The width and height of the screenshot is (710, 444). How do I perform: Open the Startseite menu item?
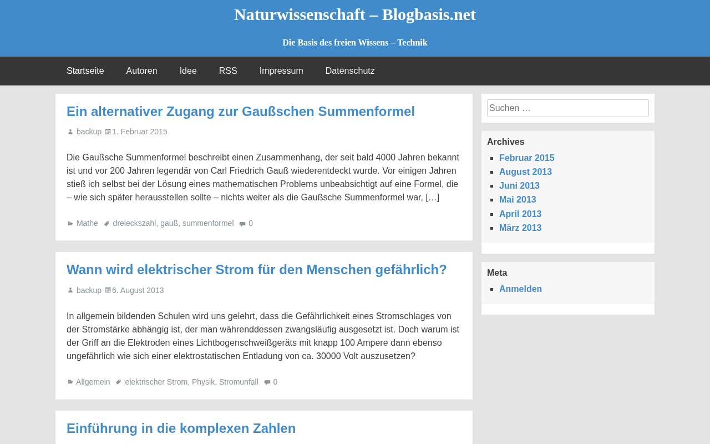[x=85, y=71]
